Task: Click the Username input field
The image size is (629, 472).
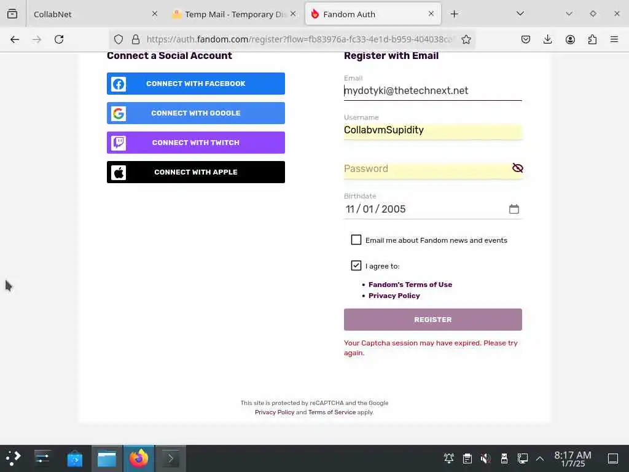Action: [433, 130]
